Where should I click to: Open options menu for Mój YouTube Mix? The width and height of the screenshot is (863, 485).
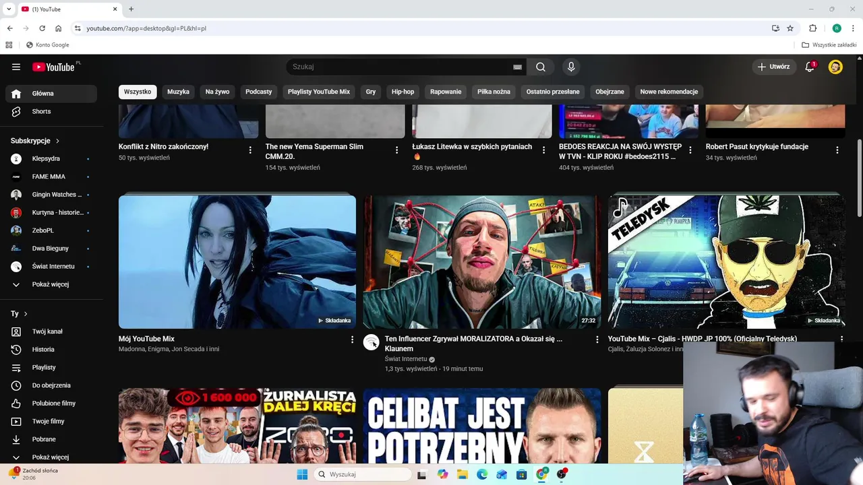coord(352,339)
